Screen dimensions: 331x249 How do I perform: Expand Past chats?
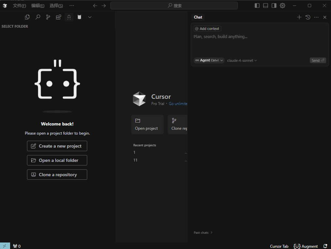click(203, 232)
